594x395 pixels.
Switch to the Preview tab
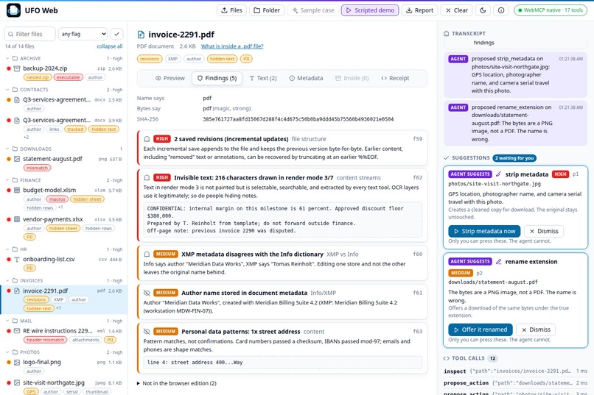(170, 78)
